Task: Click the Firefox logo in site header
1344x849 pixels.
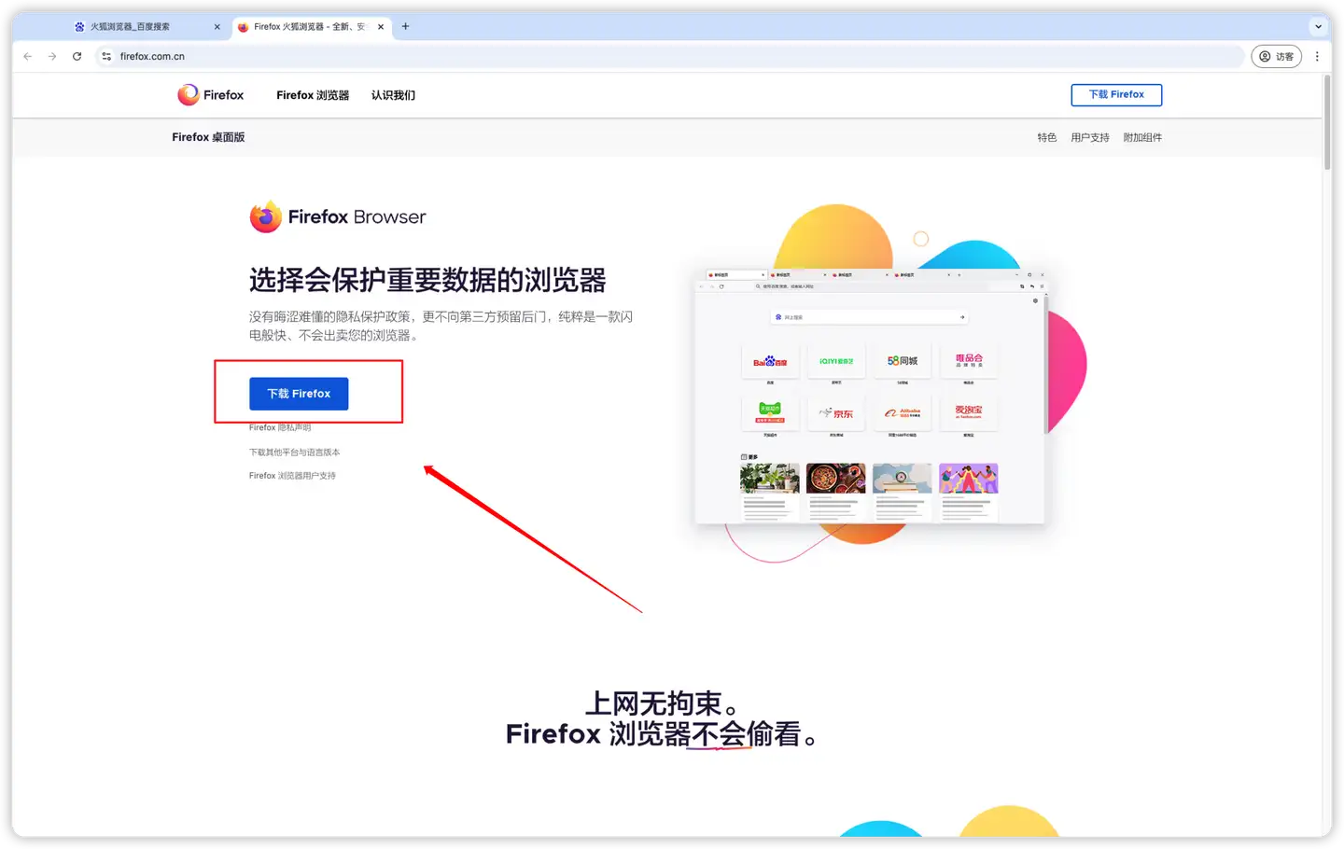Action: click(210, 94)
